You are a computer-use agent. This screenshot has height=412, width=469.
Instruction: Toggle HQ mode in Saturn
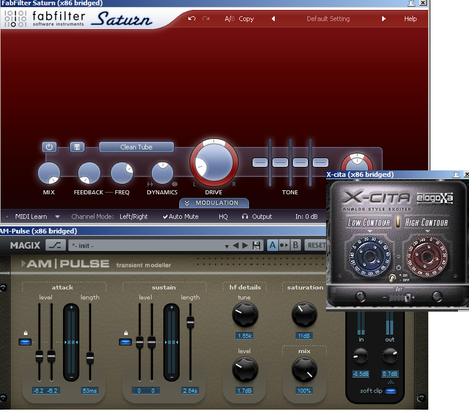point(223,217)
